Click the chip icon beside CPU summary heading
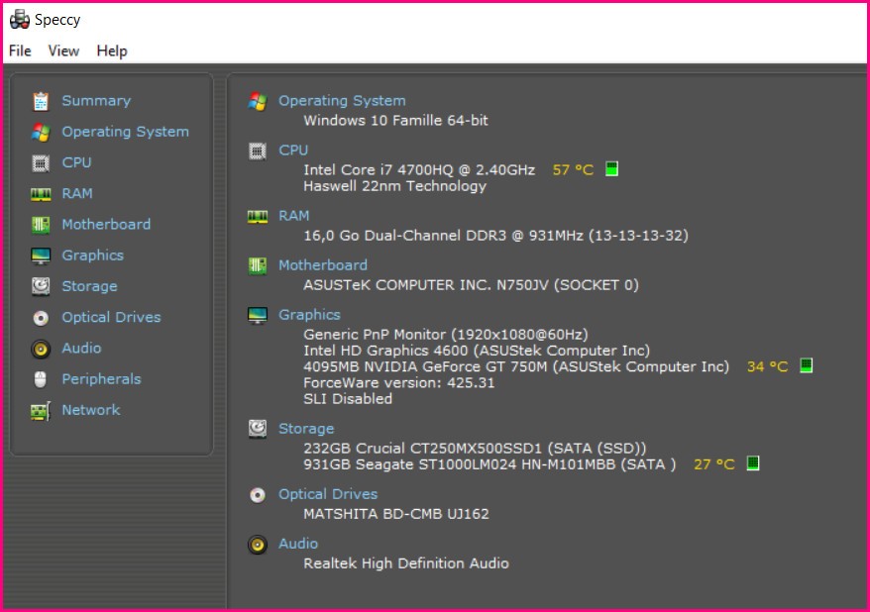The height and width of the screenshot is (612, 870). (x=258, y=151)
